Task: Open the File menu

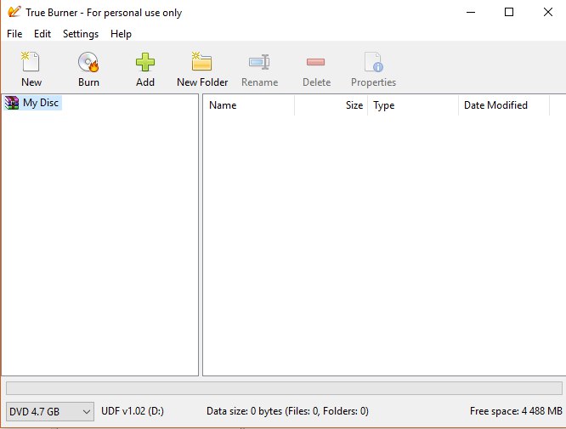Action: click(14, 34)
